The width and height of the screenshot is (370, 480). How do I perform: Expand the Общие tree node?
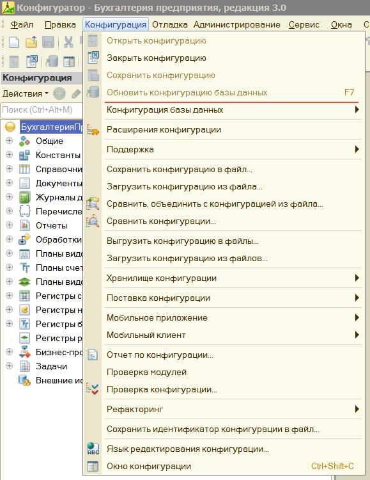click(9, 141)
